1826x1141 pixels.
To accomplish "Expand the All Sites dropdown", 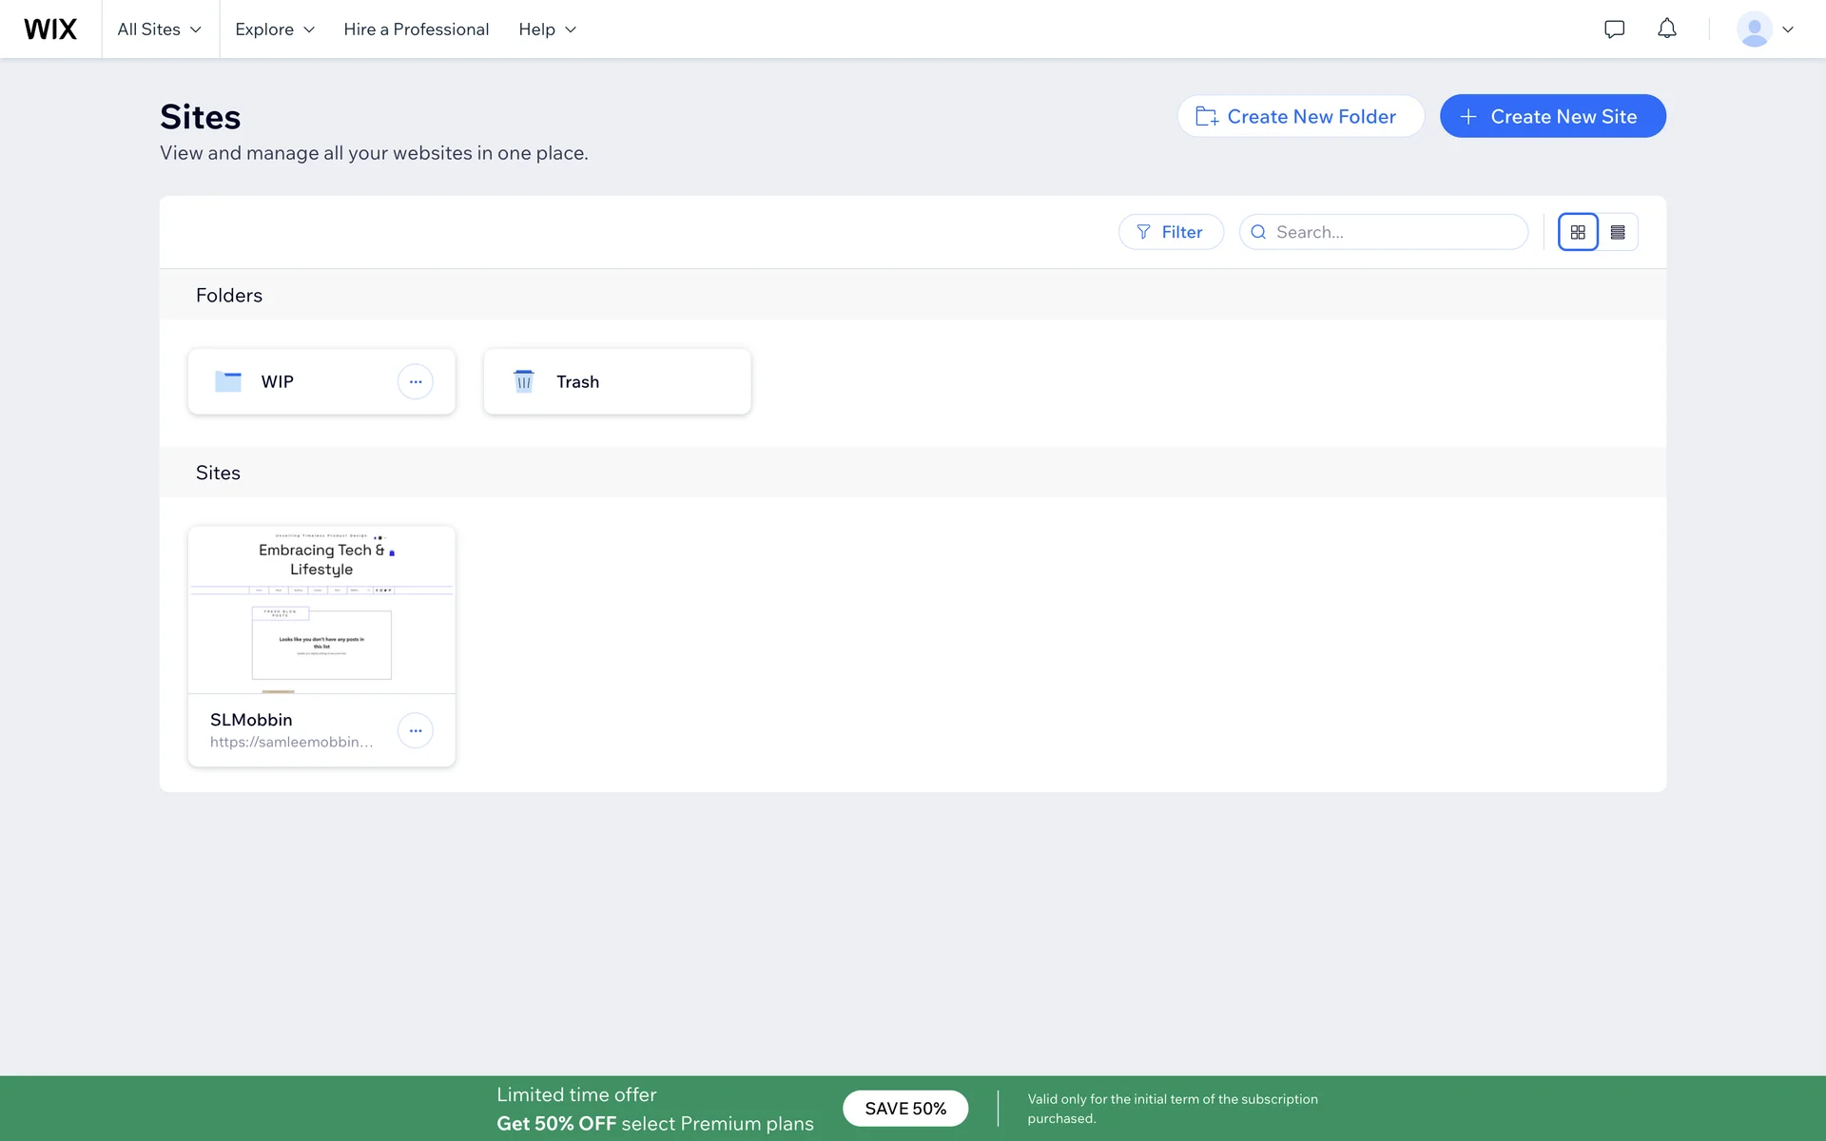I will point(160,29).
